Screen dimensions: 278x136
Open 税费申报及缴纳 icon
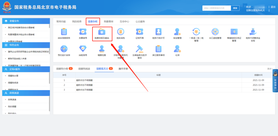(x=102, y=32)
